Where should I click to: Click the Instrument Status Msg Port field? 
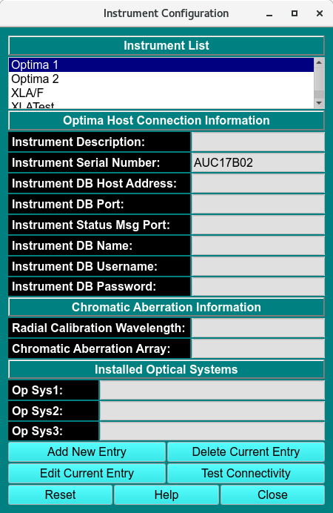[x=258, y=225]
